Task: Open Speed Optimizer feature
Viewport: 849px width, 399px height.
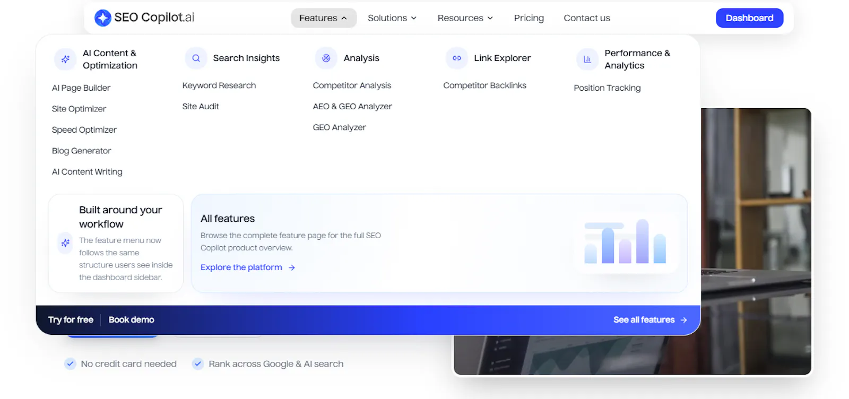Action: click(84, 130)
